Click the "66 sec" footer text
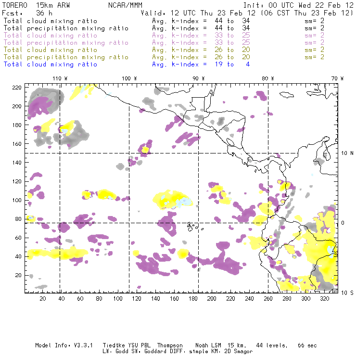 [307, 345]
